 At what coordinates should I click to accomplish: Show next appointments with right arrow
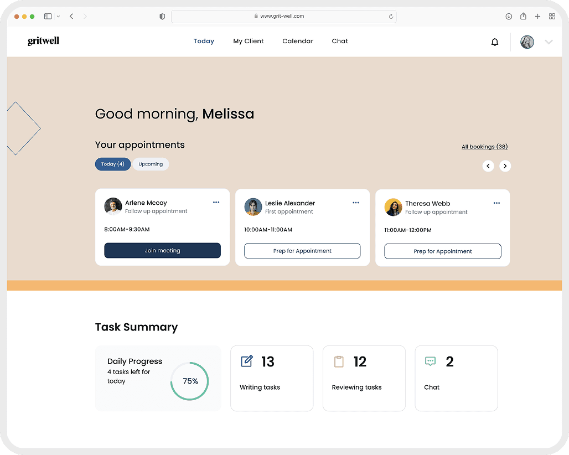pos(505,166)
